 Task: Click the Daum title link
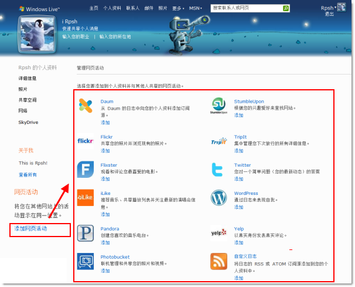107,102
